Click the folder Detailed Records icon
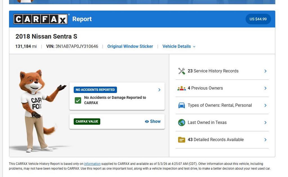 [x=181, y=140]
